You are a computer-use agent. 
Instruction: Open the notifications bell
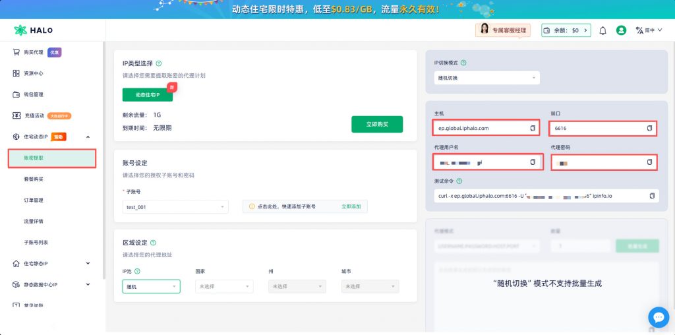pos(602,30)
